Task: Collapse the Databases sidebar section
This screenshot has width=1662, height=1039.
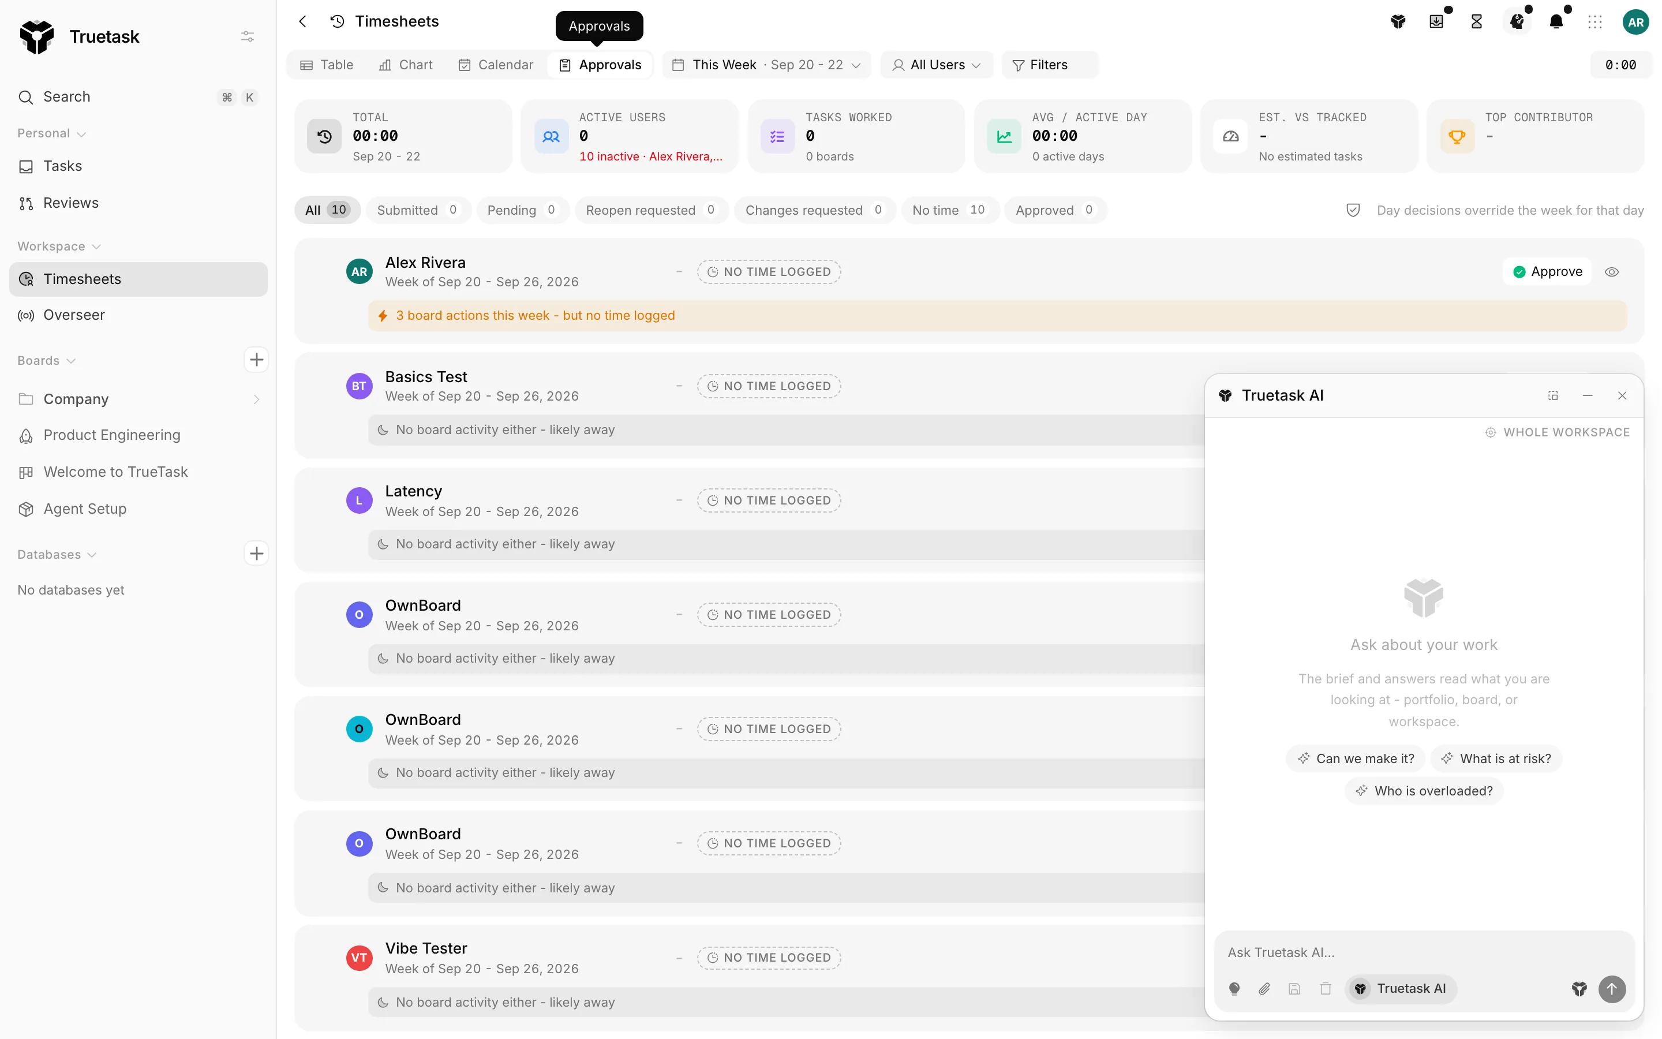Action: tap(57, 555)
